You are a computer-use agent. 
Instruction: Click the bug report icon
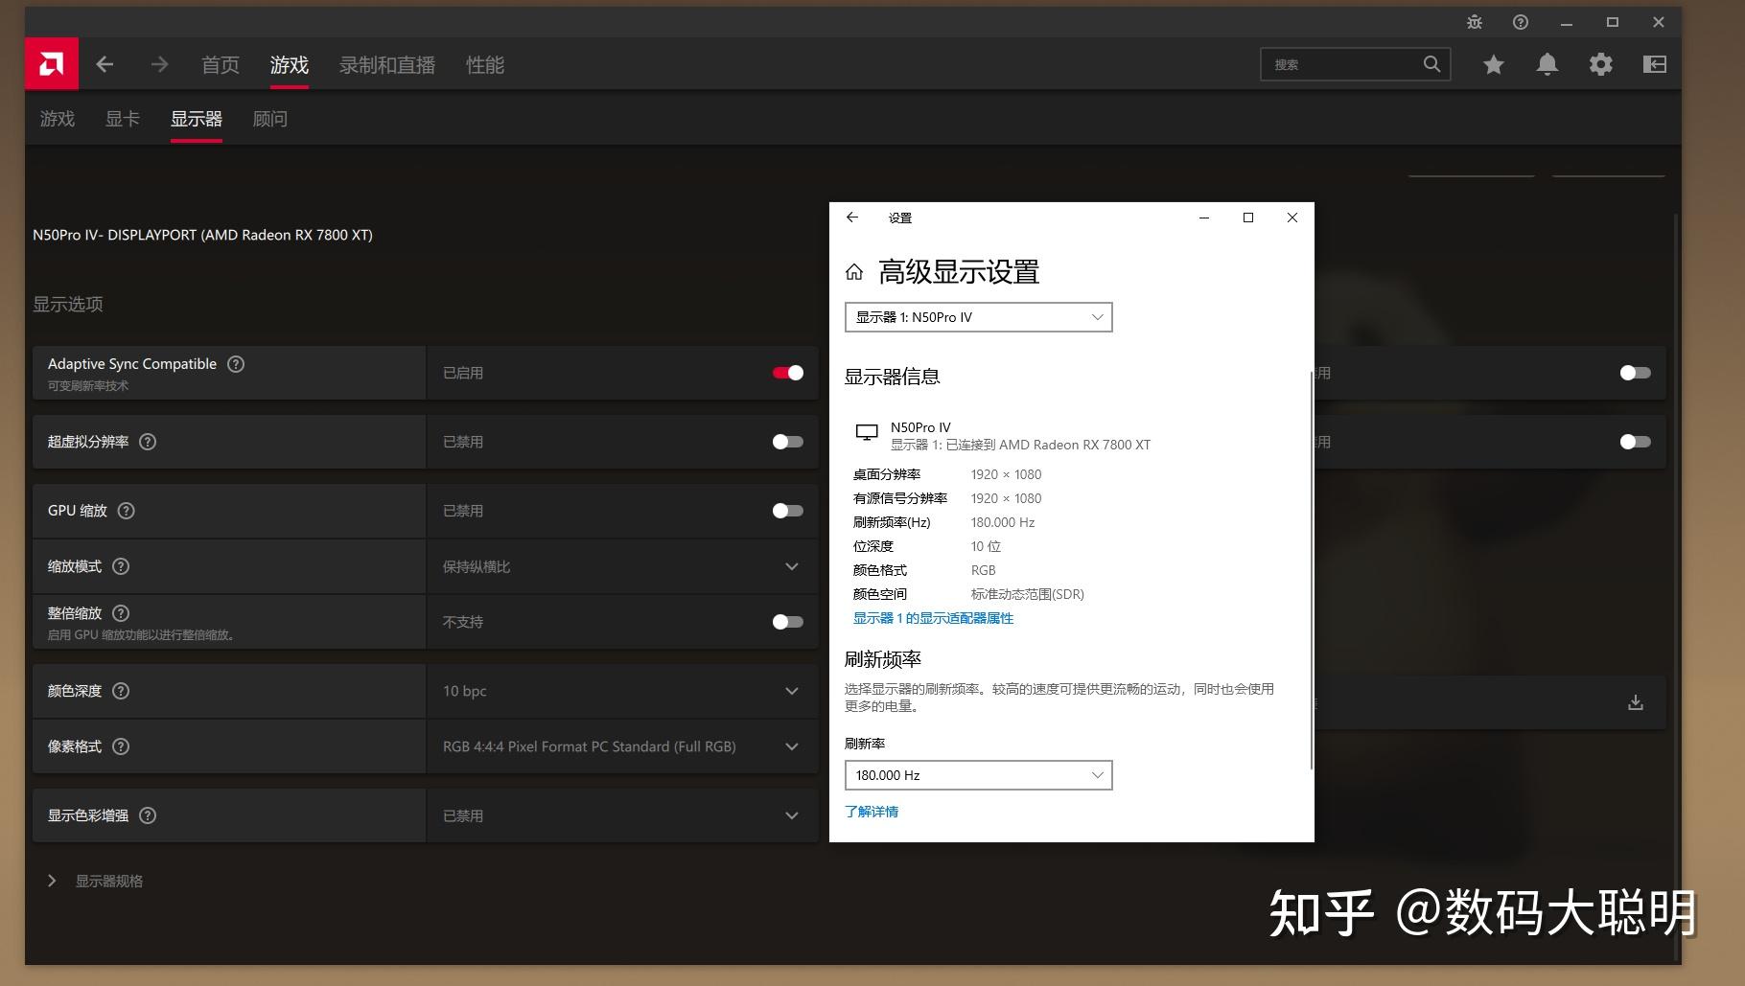coord(1475,22)
